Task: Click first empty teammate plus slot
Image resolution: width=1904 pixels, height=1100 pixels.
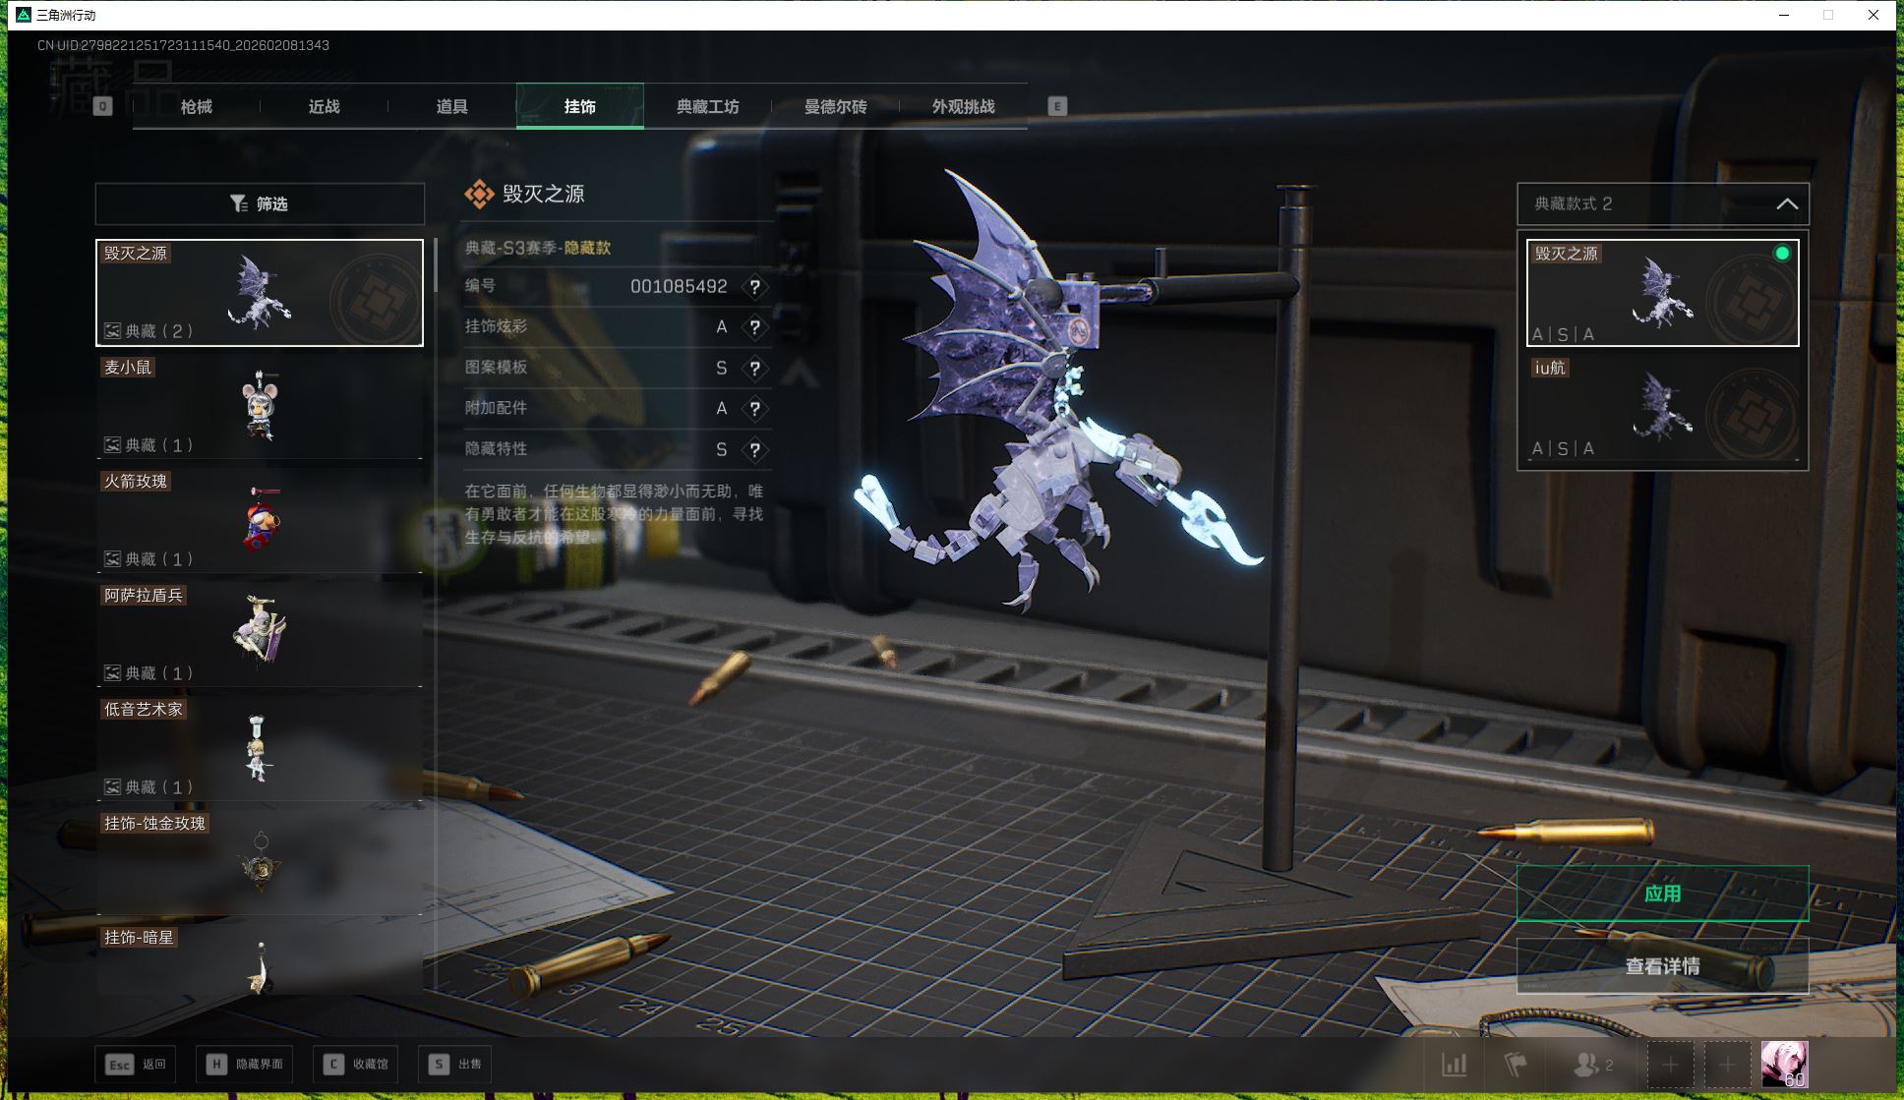Action: click(1670, 1065)
